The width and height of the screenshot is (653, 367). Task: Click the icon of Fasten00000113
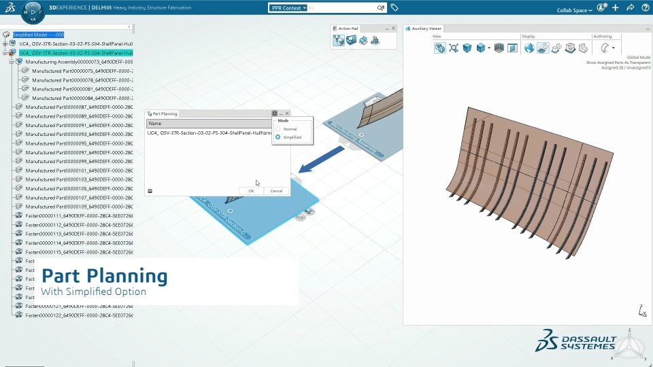[19, 233]
